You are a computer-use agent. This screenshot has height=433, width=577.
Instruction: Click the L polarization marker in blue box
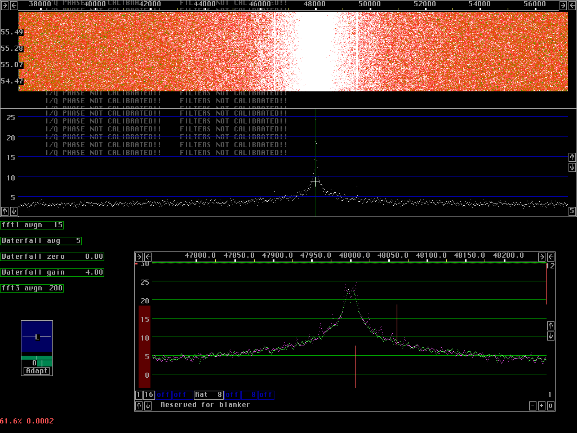click(37, 337)
